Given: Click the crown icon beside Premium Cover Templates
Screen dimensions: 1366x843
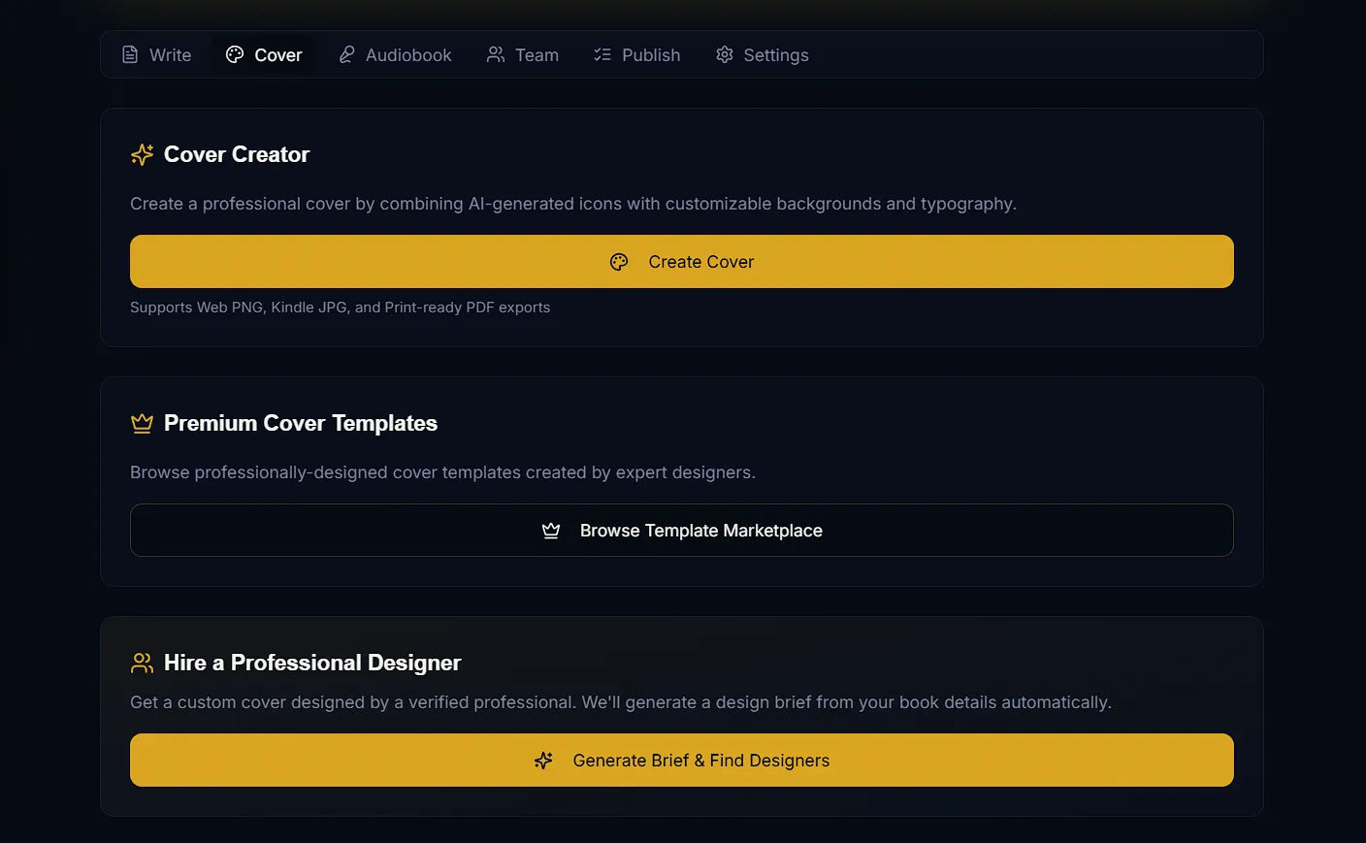Looking at the screenshot, I should 143,424.
